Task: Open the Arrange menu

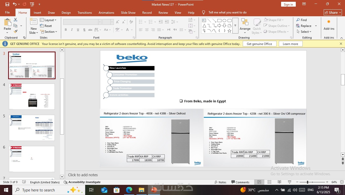Action: 245,26
